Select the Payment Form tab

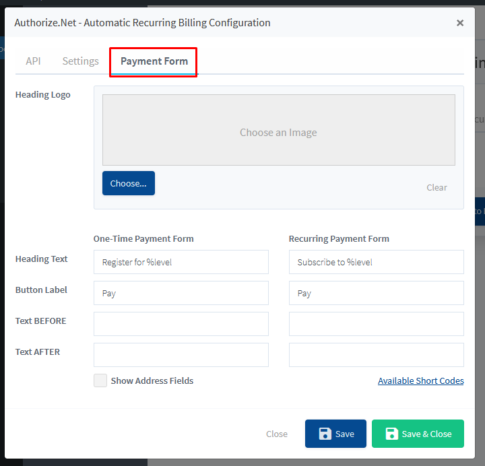pyautogui.click(x=154, y=61)
